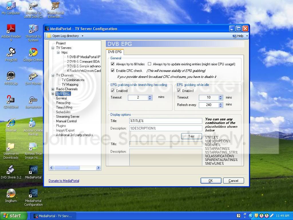Viewport: 293px width, 220px height.
Task: Click the Open Log directory folder icon
Action: (x=49, y=36)
